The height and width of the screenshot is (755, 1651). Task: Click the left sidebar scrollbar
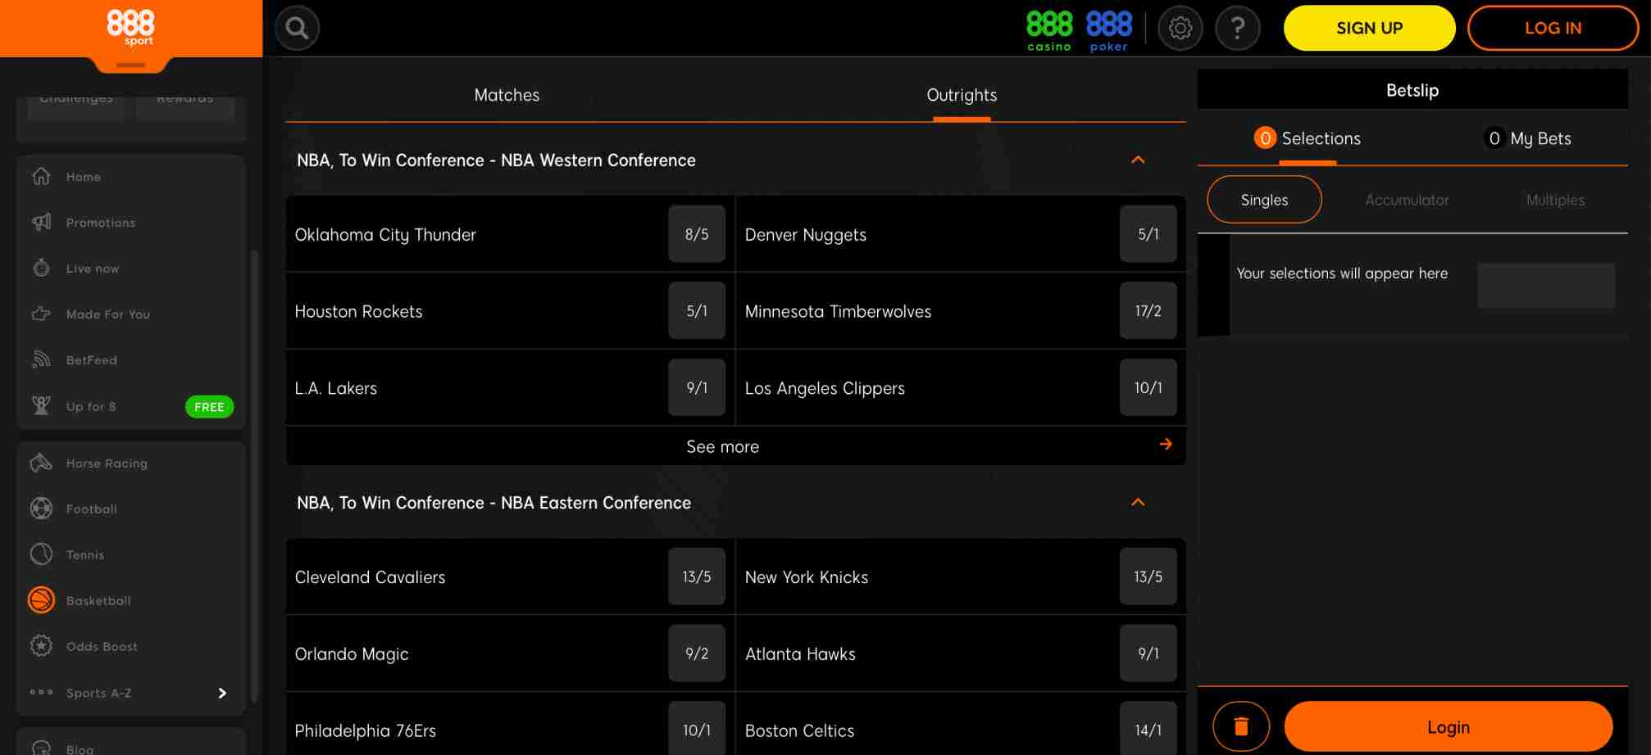254,475
